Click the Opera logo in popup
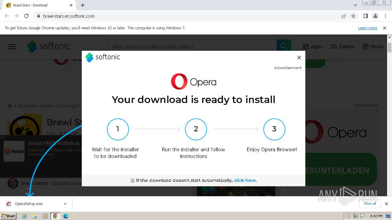Screen dimensions: 392x220 click(194, 82)
